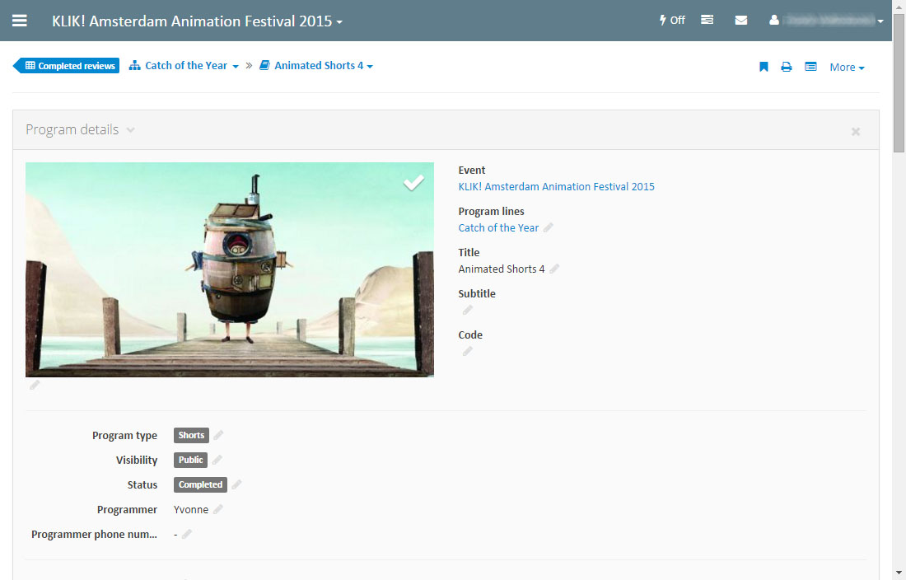The width and height of the screenshot is (906, 580).
Task: Click the program thumbnail image
Action: click(229, 270)
